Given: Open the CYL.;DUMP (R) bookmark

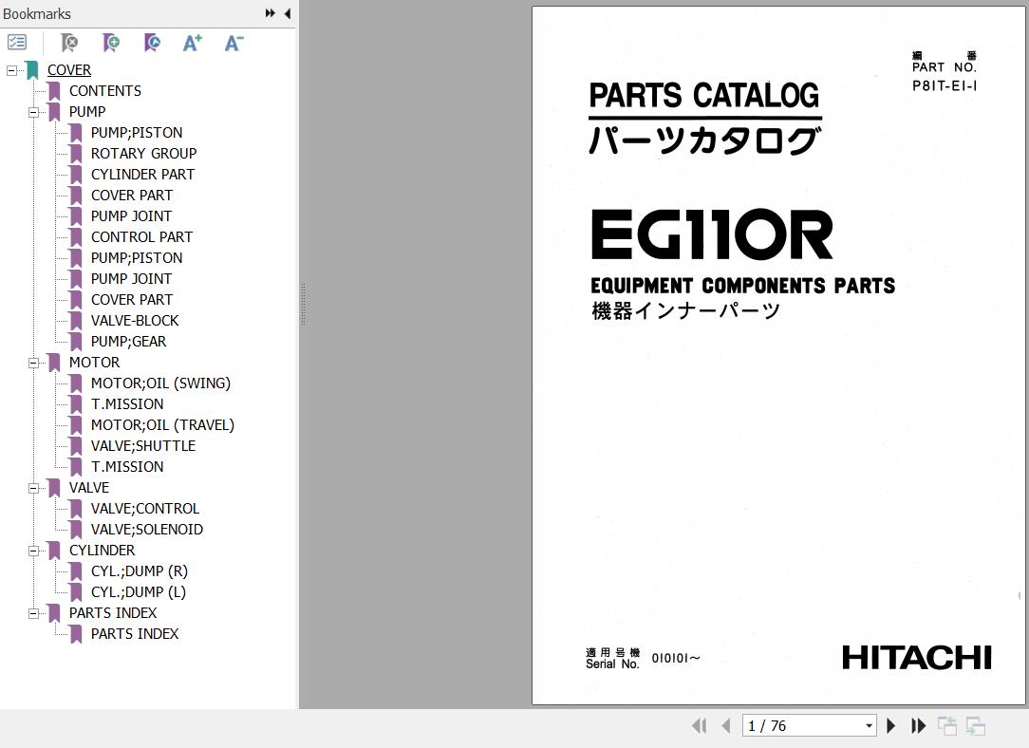Looking at the screenshot, I should pyautogui.click(x=140, y=571).
